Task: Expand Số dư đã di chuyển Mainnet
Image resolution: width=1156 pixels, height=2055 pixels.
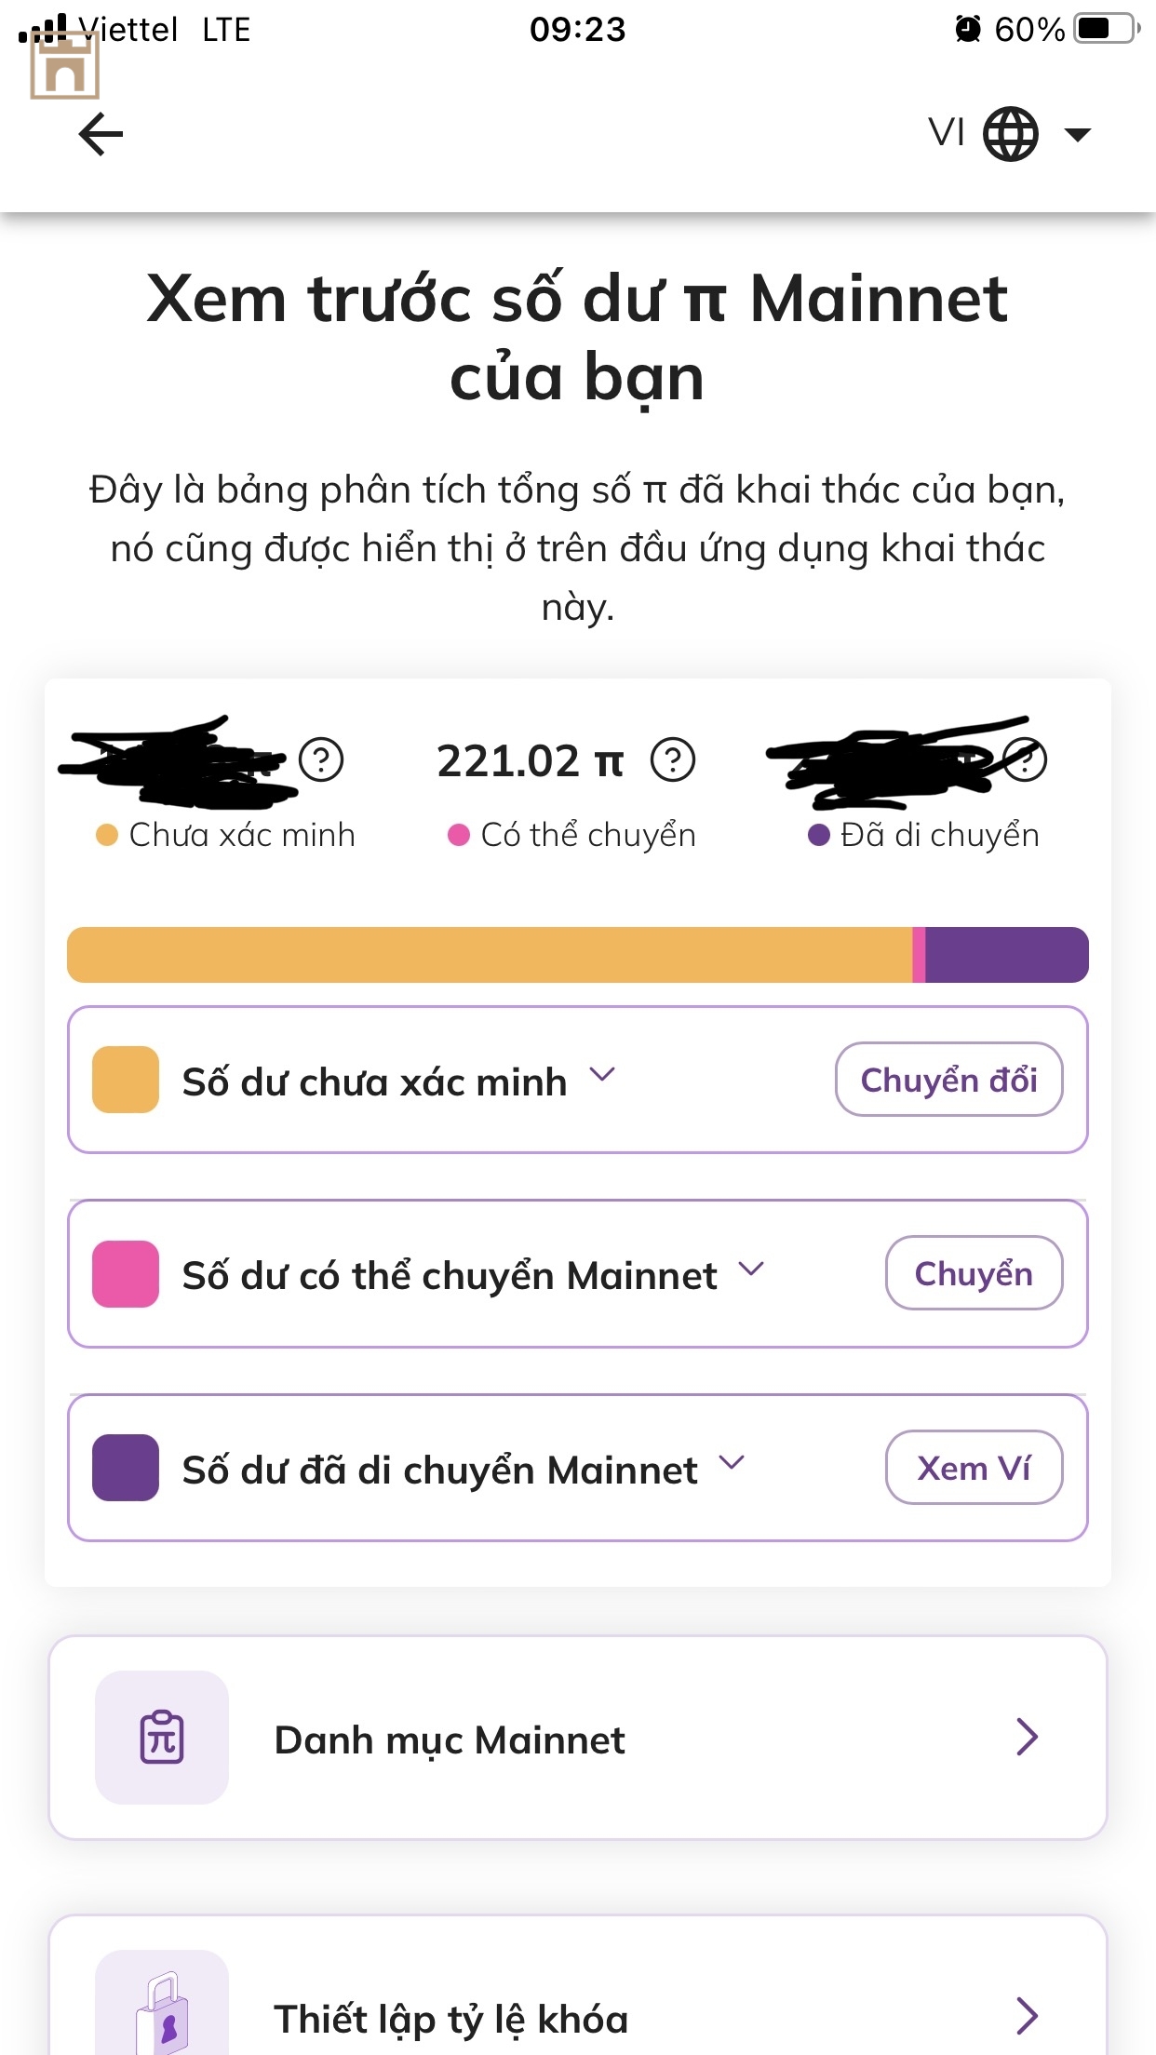Action: [732, 1463]
